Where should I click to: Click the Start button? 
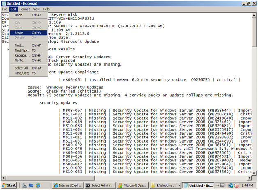click(9, 185)
